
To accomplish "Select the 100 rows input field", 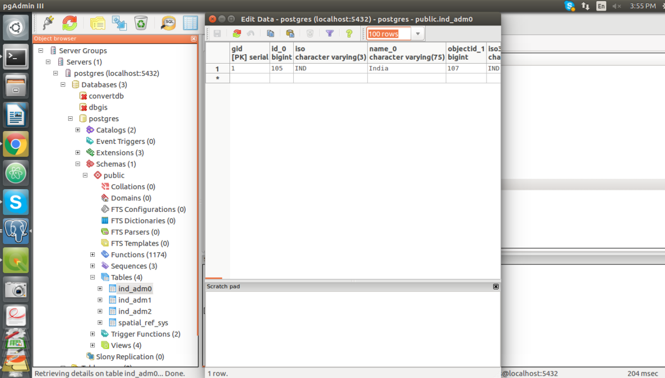I will [387, 33].
